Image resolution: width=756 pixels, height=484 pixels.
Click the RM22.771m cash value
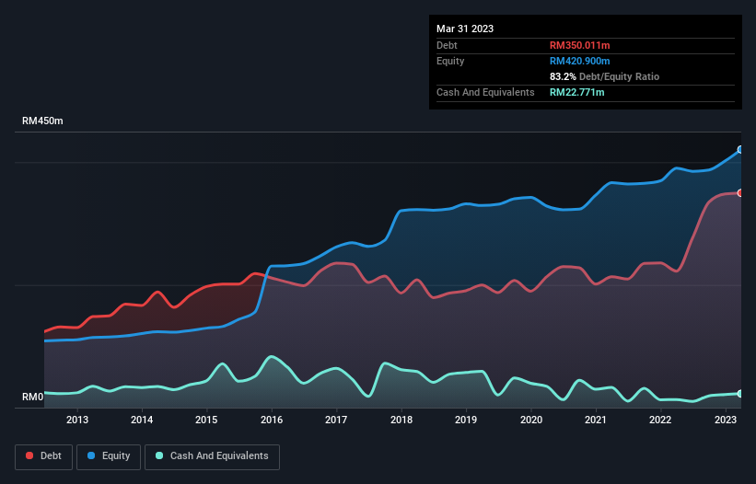click(576, 92)
